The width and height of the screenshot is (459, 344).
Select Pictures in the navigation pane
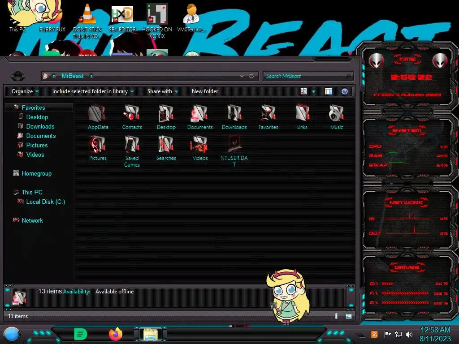(x=37, y=145)
